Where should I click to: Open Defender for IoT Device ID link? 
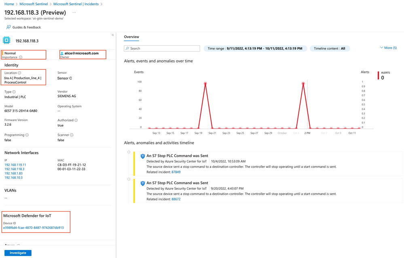[x=34, y=228]
